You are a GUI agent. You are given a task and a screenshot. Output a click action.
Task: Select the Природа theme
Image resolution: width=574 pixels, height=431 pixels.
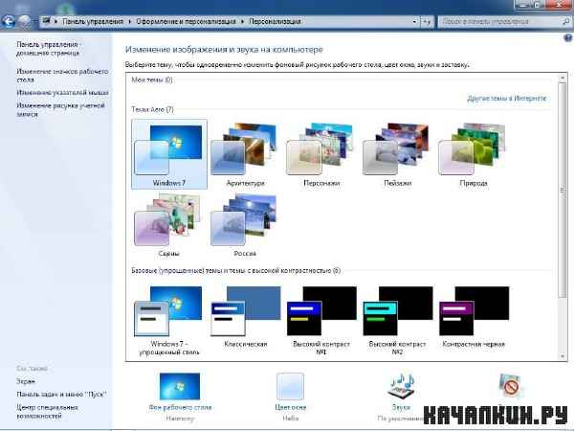pos(474,154)
